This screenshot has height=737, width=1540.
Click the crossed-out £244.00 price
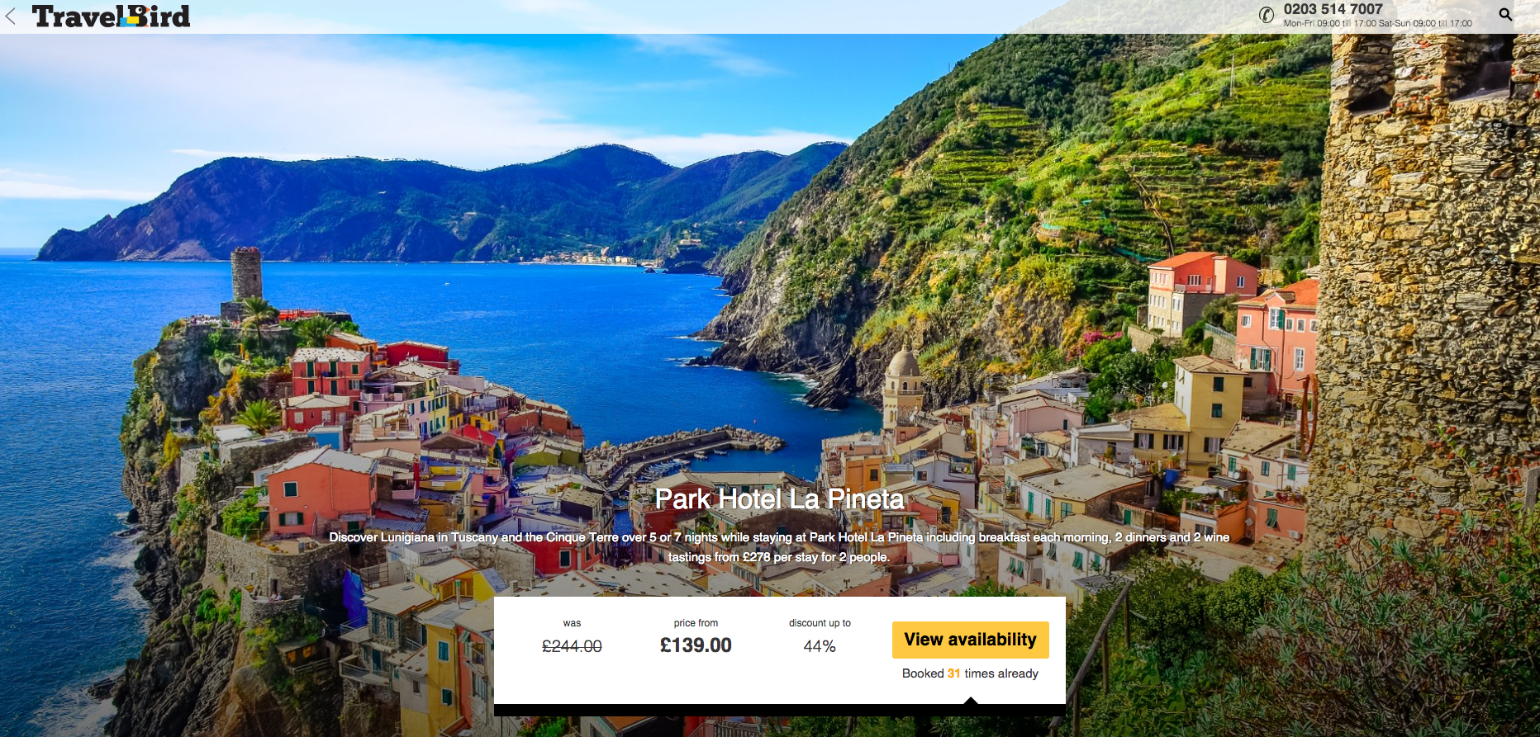[572, 646]
